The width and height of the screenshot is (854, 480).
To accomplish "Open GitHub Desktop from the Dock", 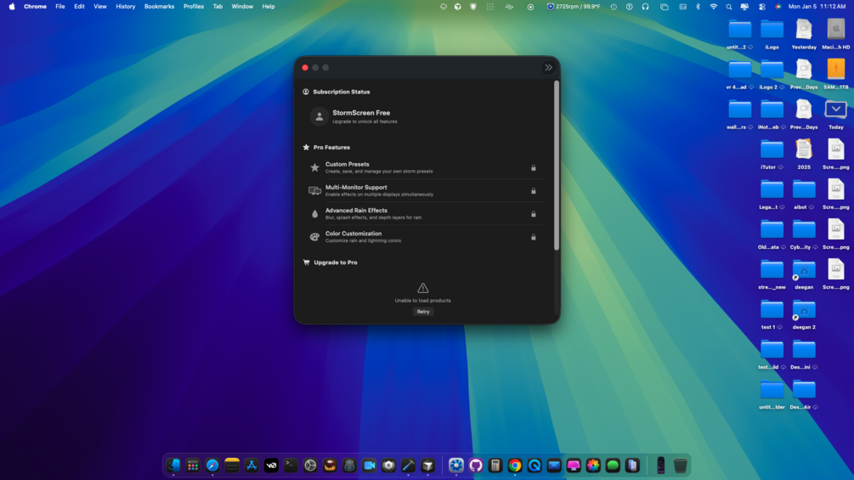I will [x=476, y=466].
